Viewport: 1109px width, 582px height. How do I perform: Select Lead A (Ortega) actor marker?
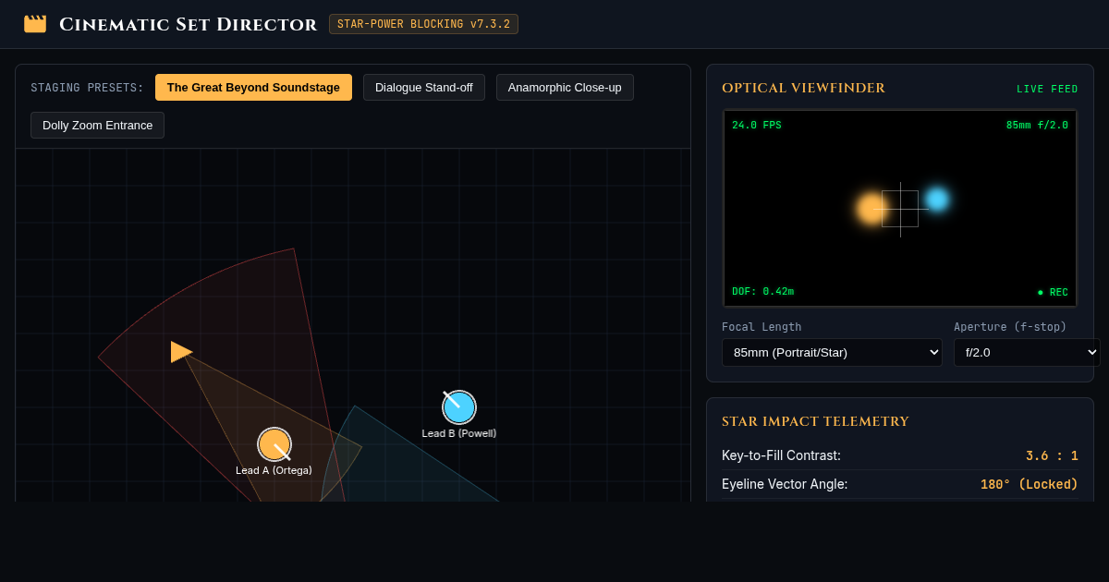[x=274, y=444]
